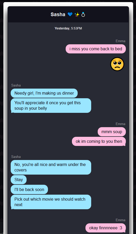Click the sparkles emoji beside Sasha's name
Image resolution: width=136 pixels, height=234 pixels.
point(77,15)
